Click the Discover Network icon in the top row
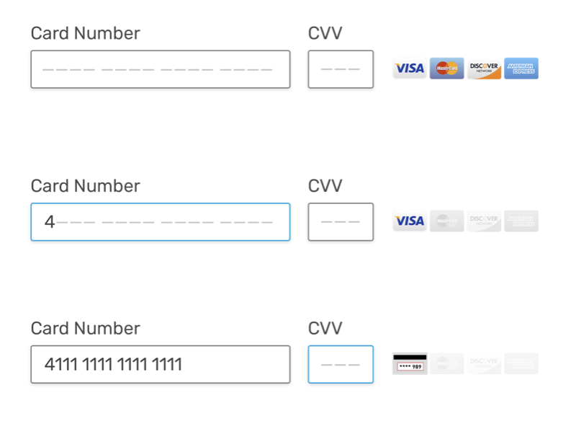The width and height of the screenshot is (576, 421). click(484, 68)
